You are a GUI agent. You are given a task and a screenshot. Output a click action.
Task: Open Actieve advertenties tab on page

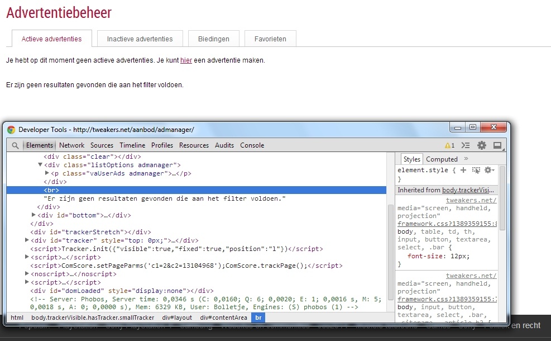click(x=52, y=39)
